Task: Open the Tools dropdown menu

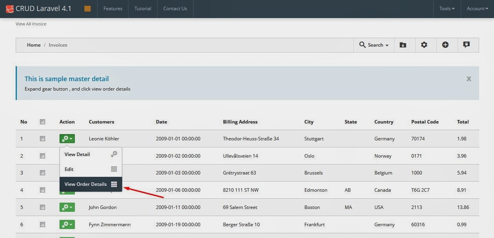Action: [447, 8]
